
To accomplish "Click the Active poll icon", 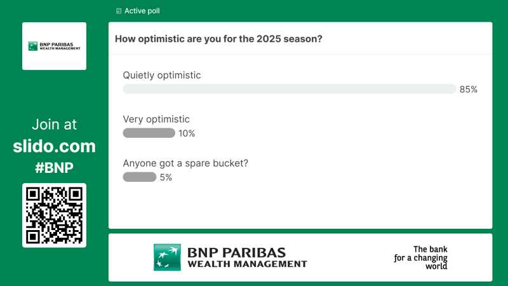I will (x=119, y=11).
